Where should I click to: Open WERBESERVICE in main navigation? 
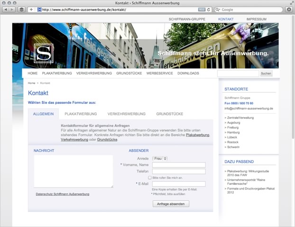(x=159, y=73)
